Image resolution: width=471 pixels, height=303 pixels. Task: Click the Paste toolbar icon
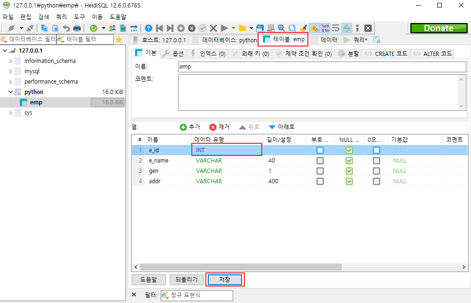(55, 28)
